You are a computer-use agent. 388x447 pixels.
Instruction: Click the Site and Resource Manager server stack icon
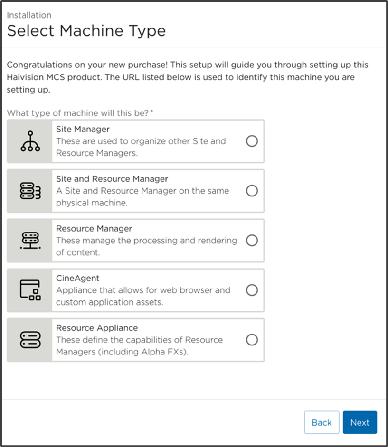coord(30,191)
